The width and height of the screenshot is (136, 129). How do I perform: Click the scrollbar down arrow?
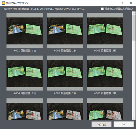134,118
